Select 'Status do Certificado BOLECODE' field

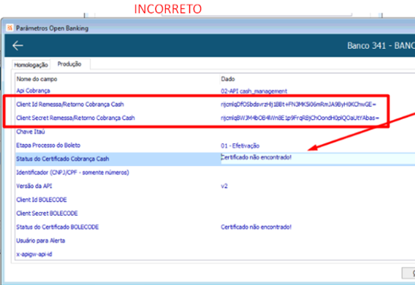[58, 227]
